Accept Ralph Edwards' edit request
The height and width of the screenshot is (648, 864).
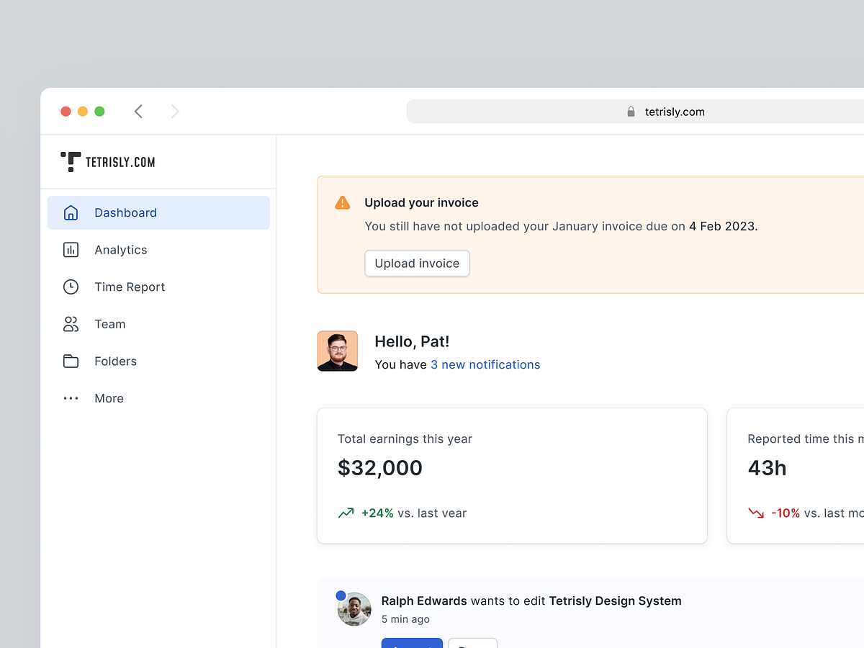(x=412, y=644)
